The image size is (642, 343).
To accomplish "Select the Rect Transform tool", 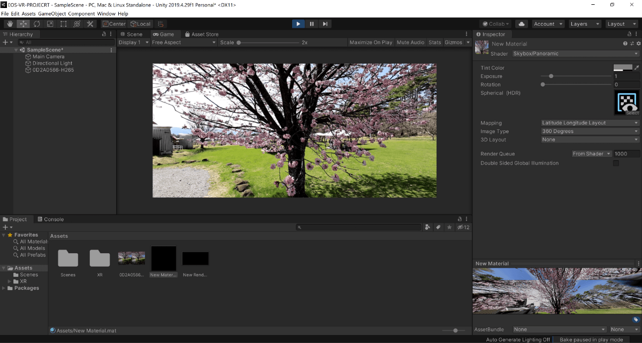I will 63,24.
